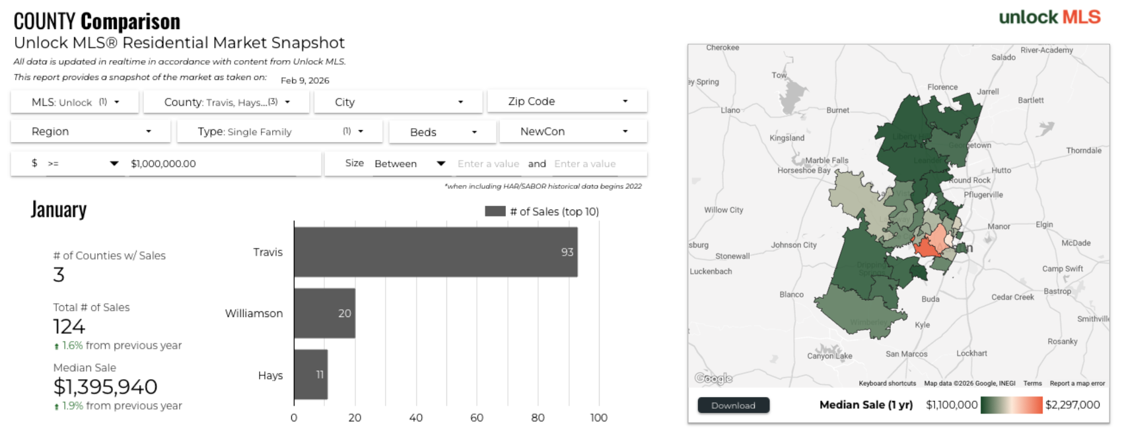Open the Zip Code dropdown
Screen dimensions: 1124x434
[x=567, y=101]
